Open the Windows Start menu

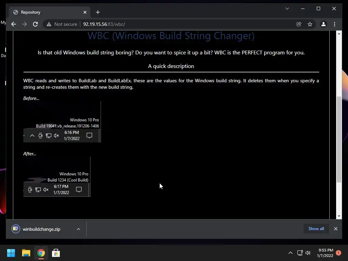11,253
